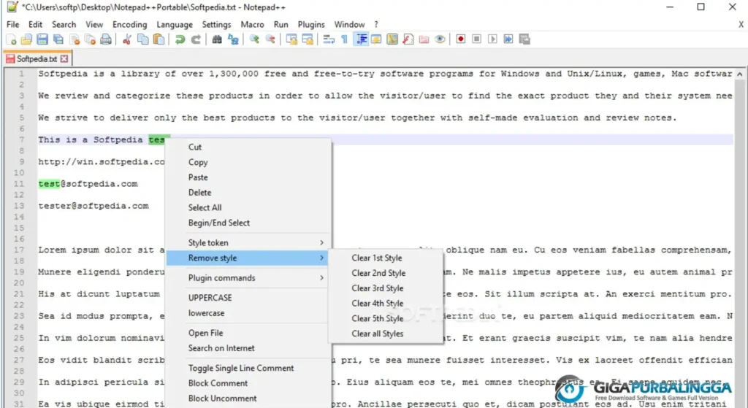Start macro recording with the red dot icon
Image resolution: width=748 pixels, height=408 pixels.
(x=461, y=39)
